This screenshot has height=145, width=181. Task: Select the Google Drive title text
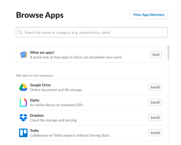click(x=40, y=85)
